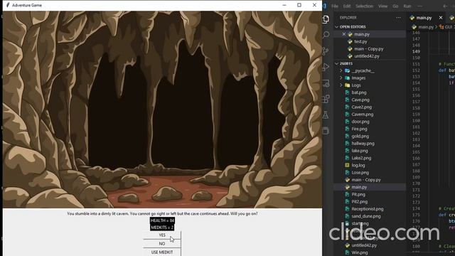Open Fire.png in file tree
The width and height of the screenshot is (455, 256).
point(359,129)
